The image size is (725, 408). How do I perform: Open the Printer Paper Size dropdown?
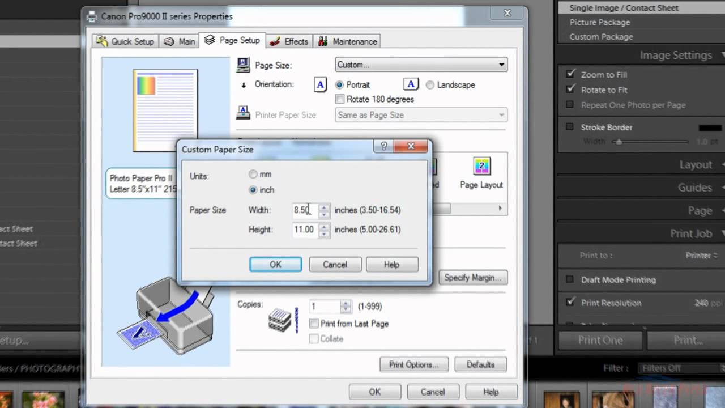pos(421,115)
